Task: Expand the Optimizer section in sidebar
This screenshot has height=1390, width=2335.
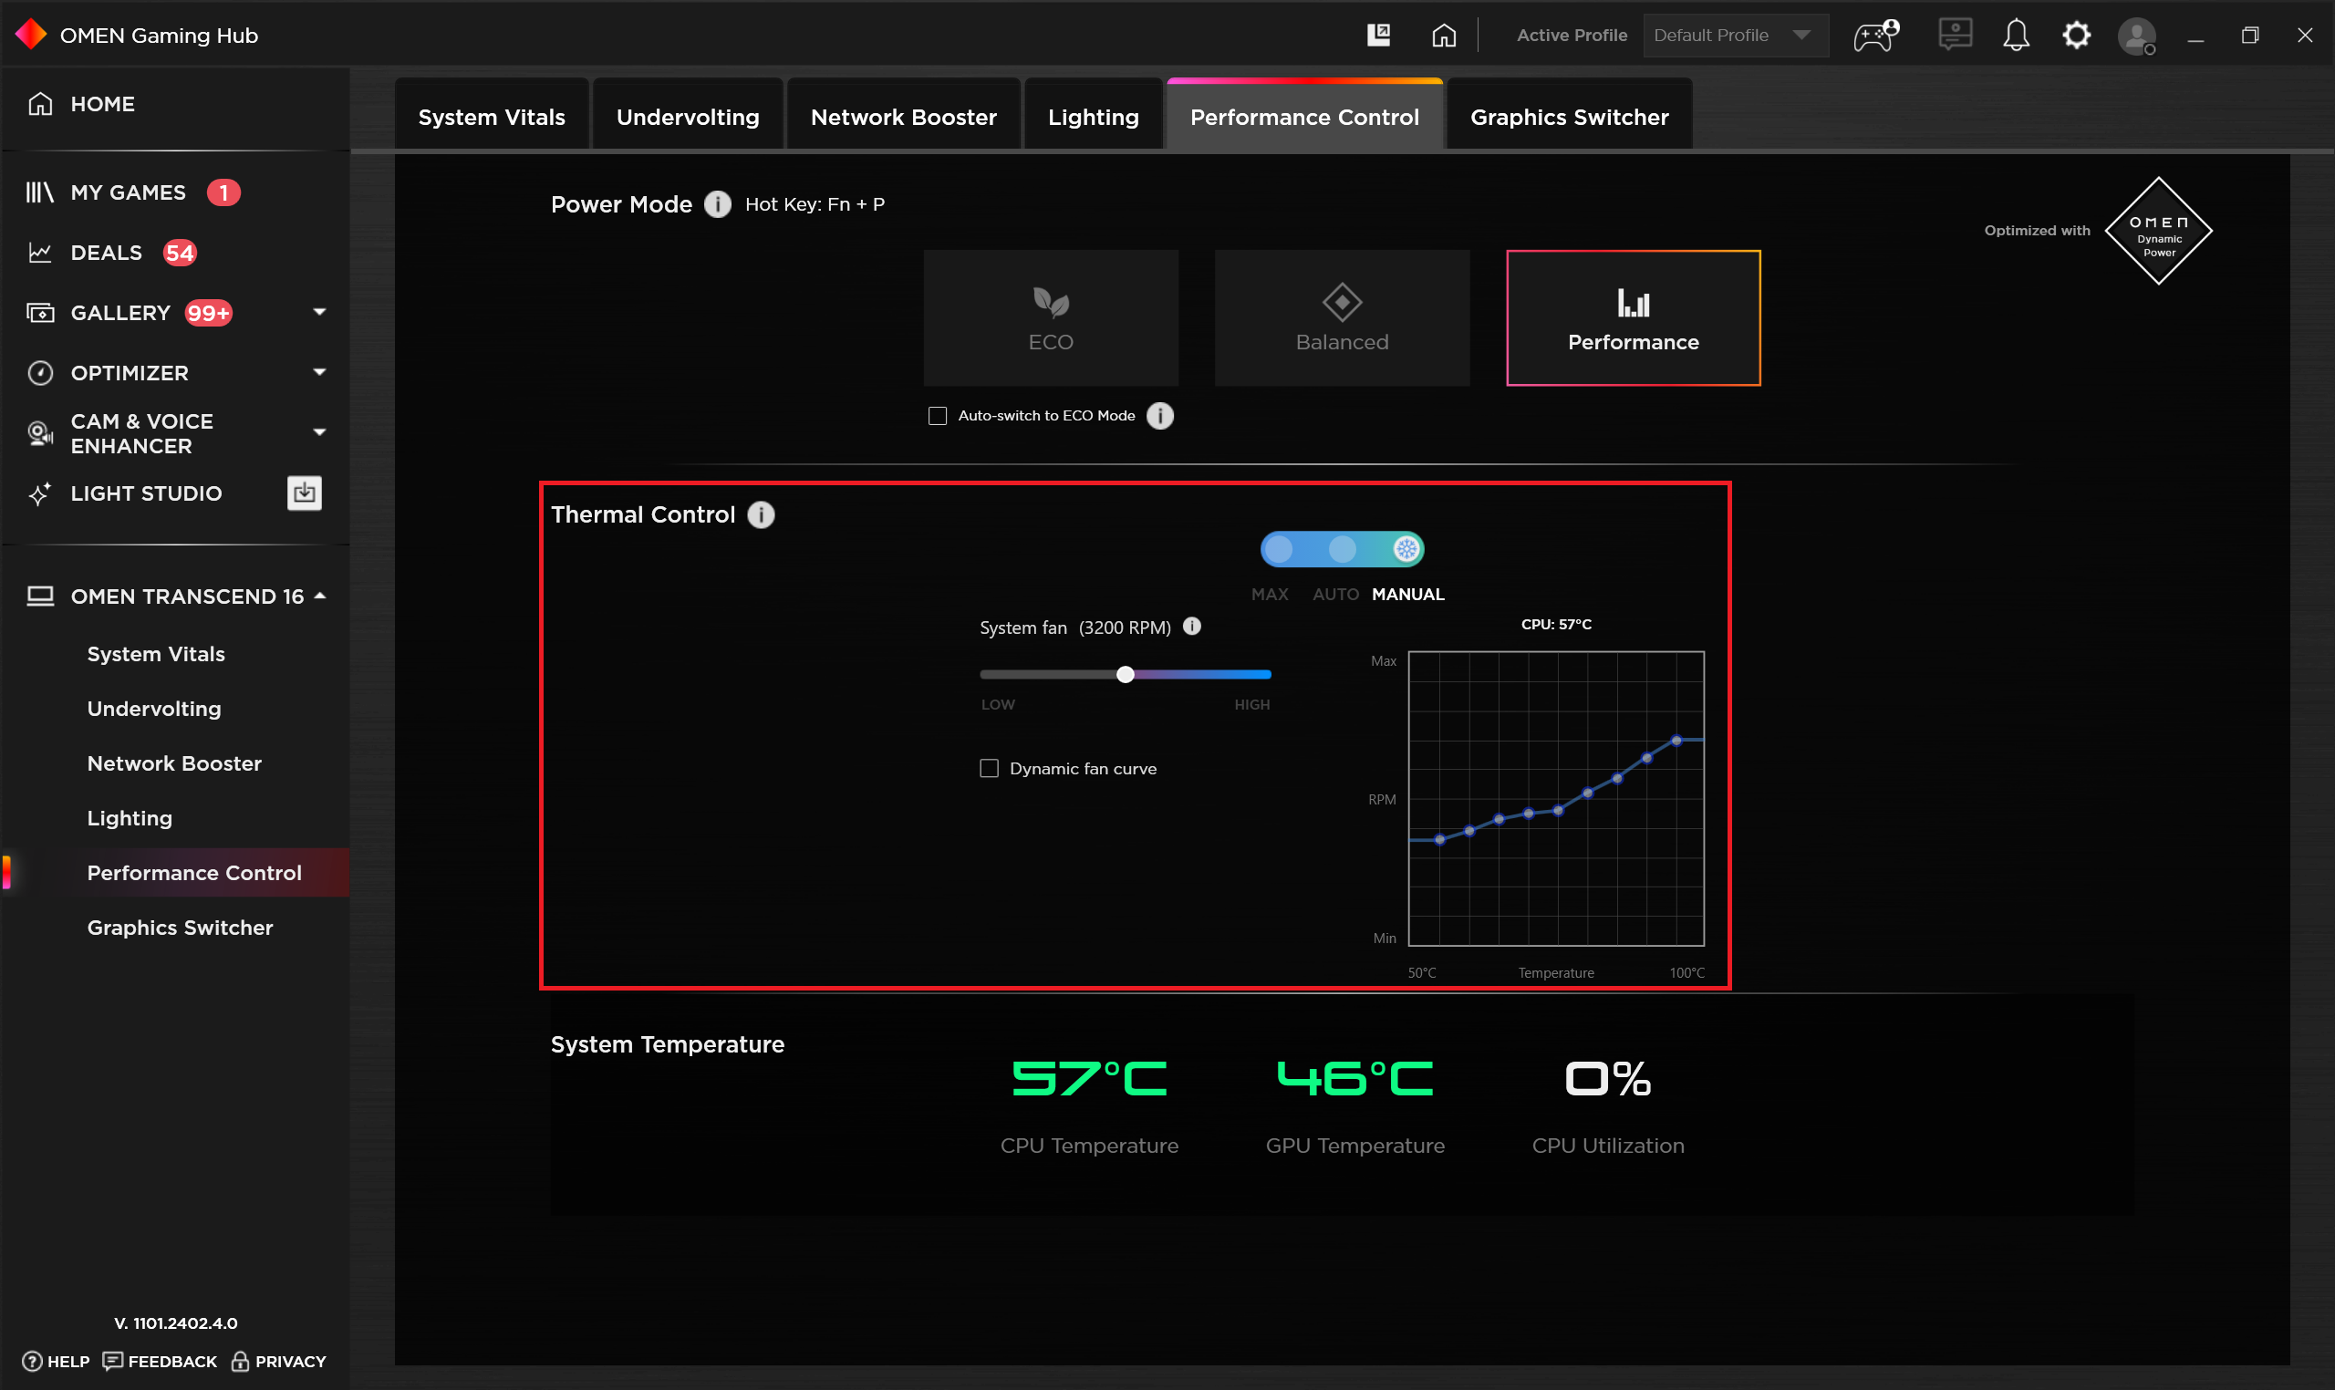Action: tap(317, 372)
